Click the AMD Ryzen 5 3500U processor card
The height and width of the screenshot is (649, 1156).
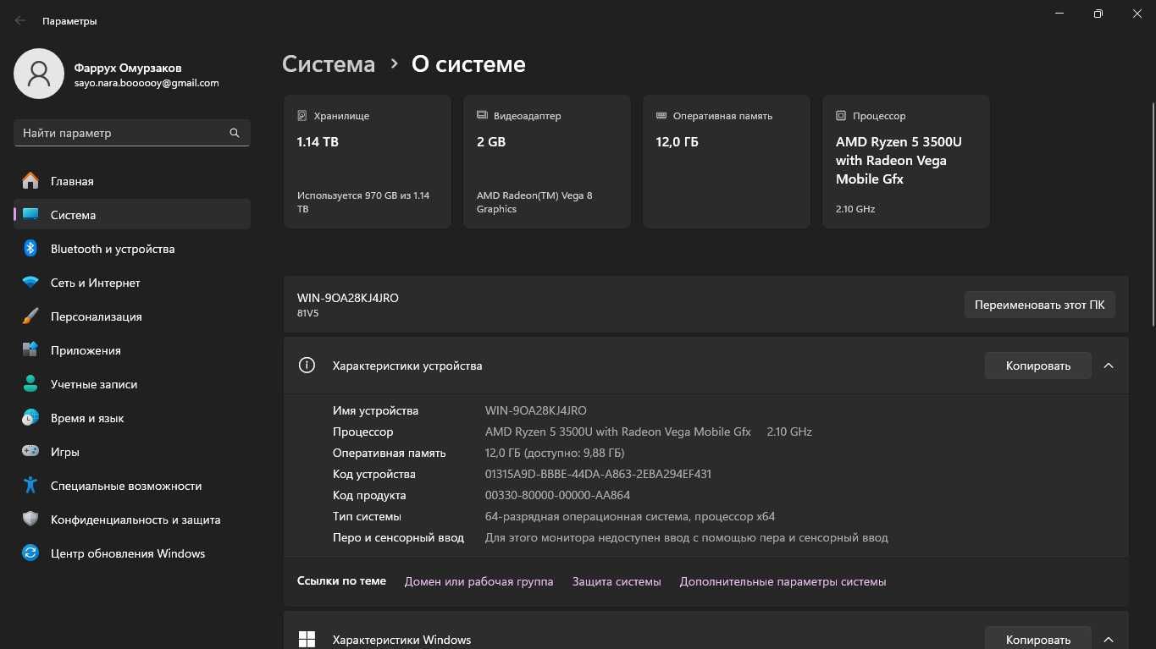click(906, 162)
